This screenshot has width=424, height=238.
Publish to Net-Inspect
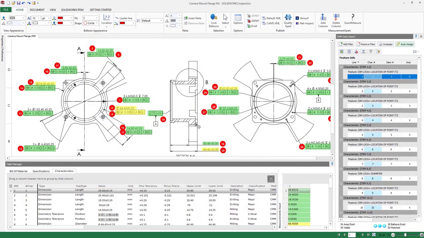pos(304,23)
